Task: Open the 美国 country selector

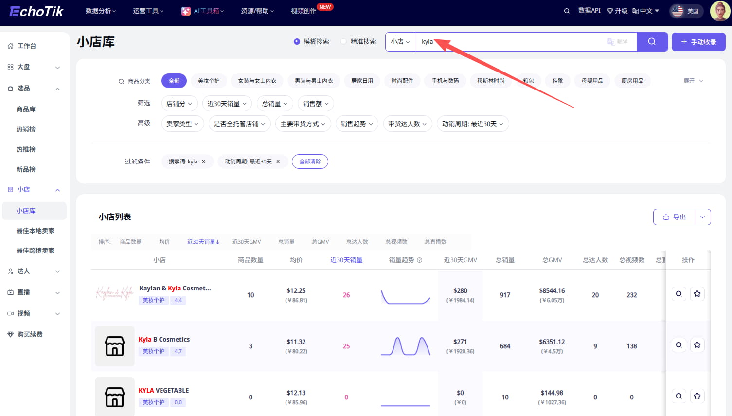Action: pyautogui.click(x=686, y=11)
